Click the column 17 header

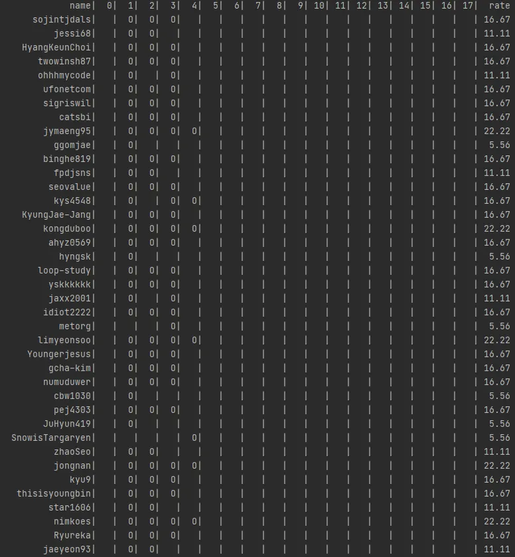coord(467,5)
